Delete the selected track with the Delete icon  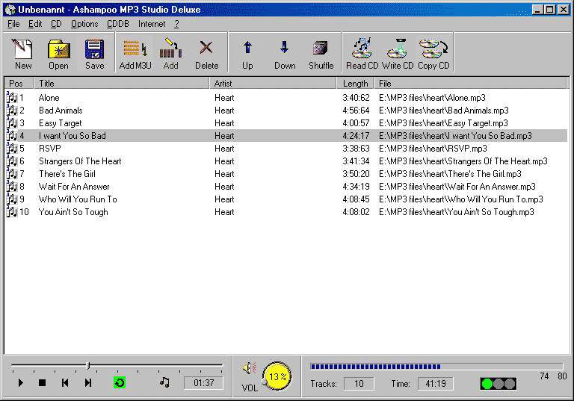206,54
